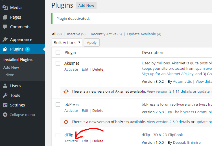The width and height of the screenshot is (212, 146).
Task: Open Editor in the Plugins submenu
Action: coord(8,75)
